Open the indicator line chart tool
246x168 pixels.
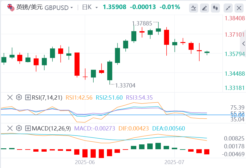point(194,8)
